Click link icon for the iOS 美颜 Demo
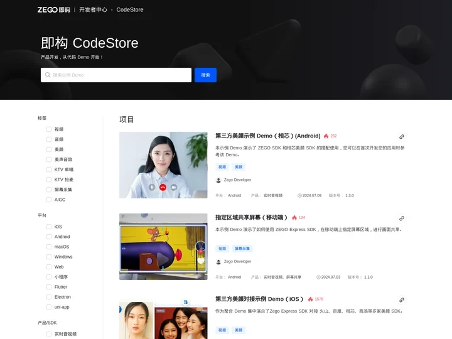The image size is (452, 339). tap(402, 300)
